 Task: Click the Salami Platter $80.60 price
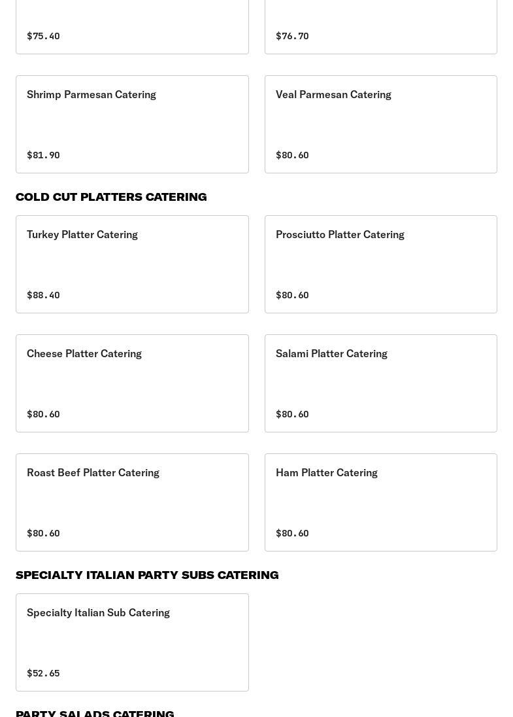tap(292, 414)
